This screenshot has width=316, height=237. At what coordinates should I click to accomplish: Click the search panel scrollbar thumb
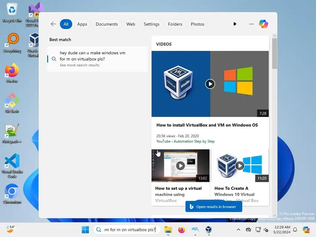[274, 53]
